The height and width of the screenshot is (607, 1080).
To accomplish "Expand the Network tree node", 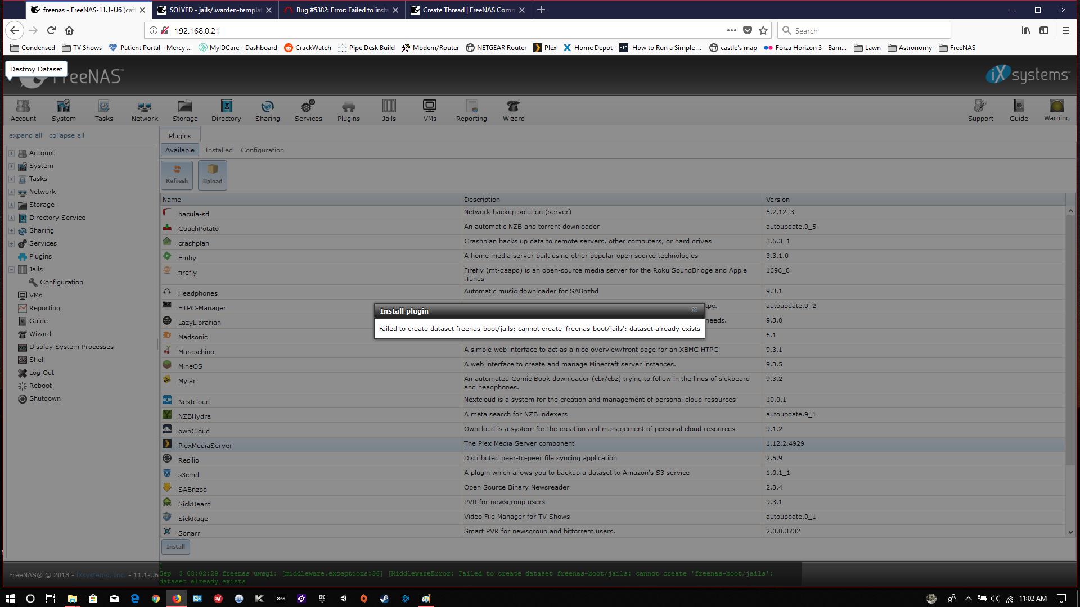I will click(11, 192).
